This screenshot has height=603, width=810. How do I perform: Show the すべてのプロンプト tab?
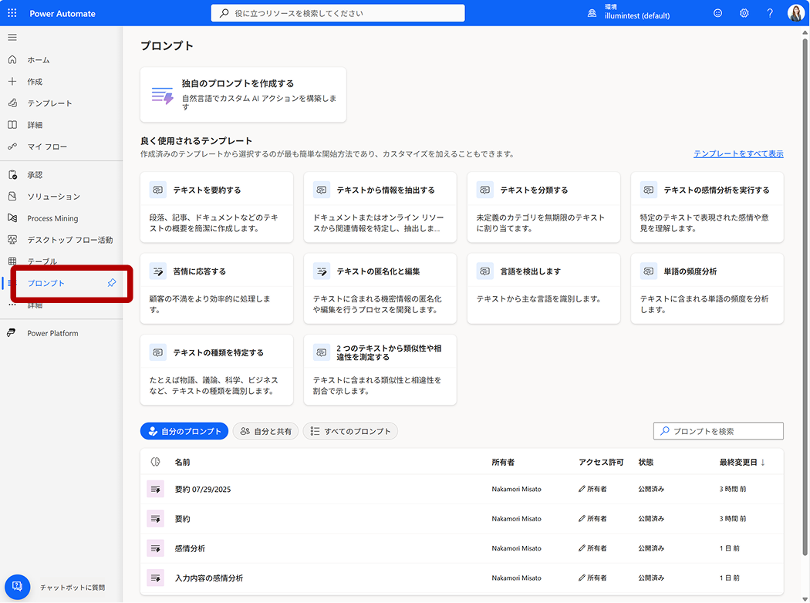coord(350,431)
